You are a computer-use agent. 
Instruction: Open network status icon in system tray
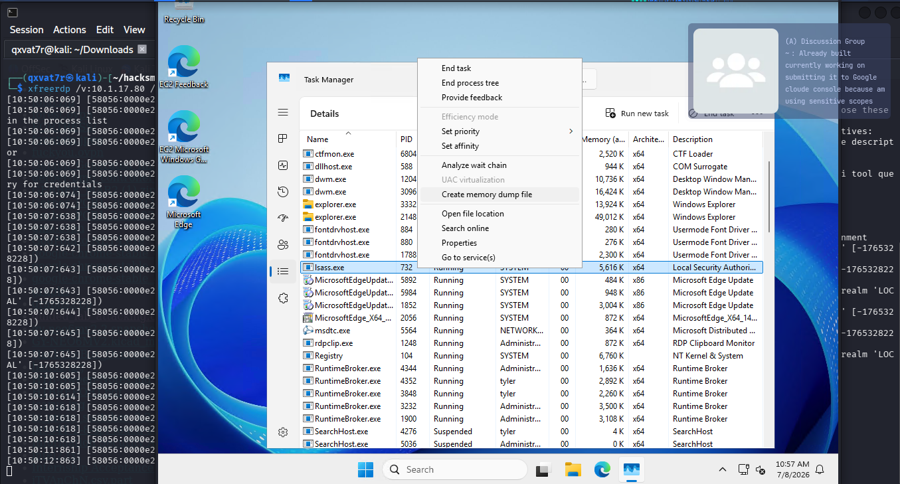point(744,469)
